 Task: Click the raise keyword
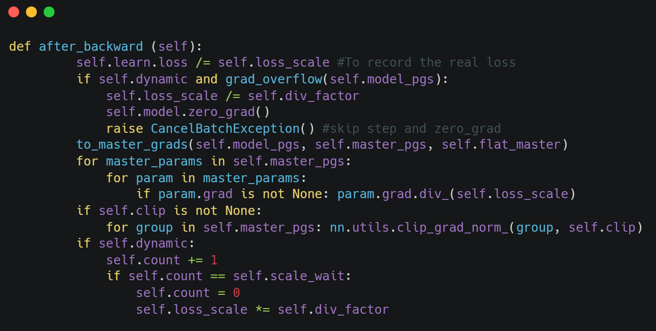coord(124,129)
